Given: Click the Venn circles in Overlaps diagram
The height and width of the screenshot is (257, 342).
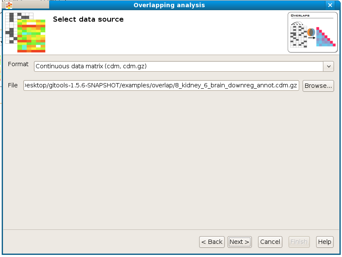Looking at the screenshot, I should point(311,33).
